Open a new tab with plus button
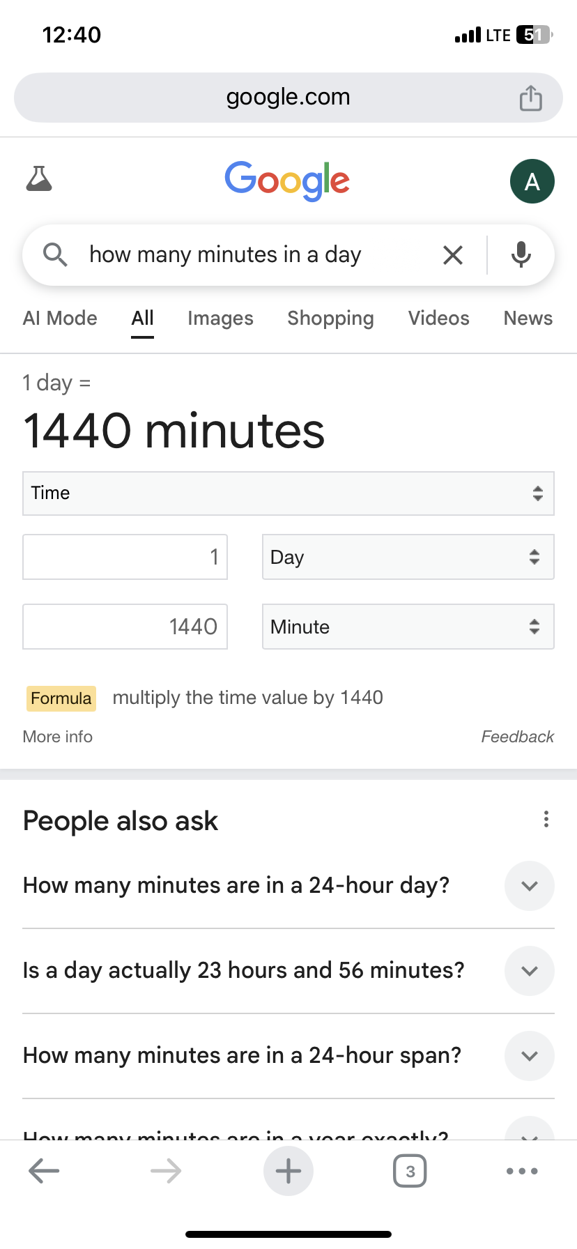This screenshot has width=577, height=1249. tap(288, 1171)
